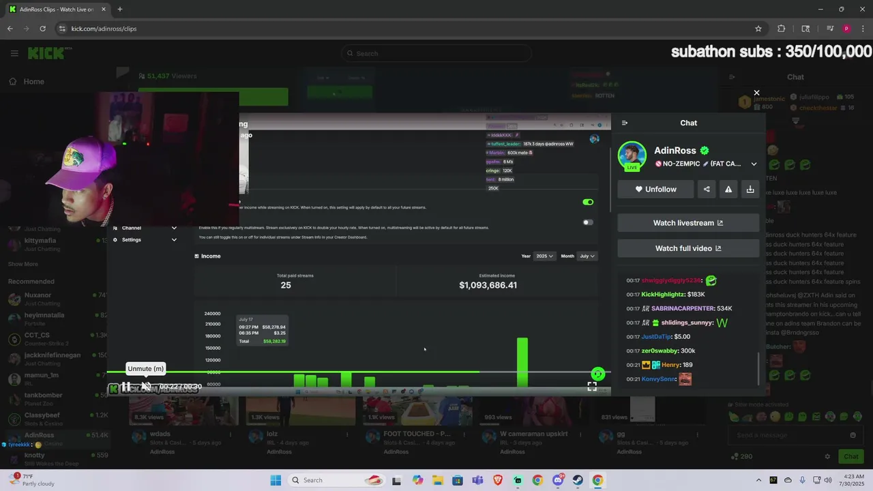The image size is (873, 491).
Task: Open a new browser tab with plus
Action: coord(119,9)
